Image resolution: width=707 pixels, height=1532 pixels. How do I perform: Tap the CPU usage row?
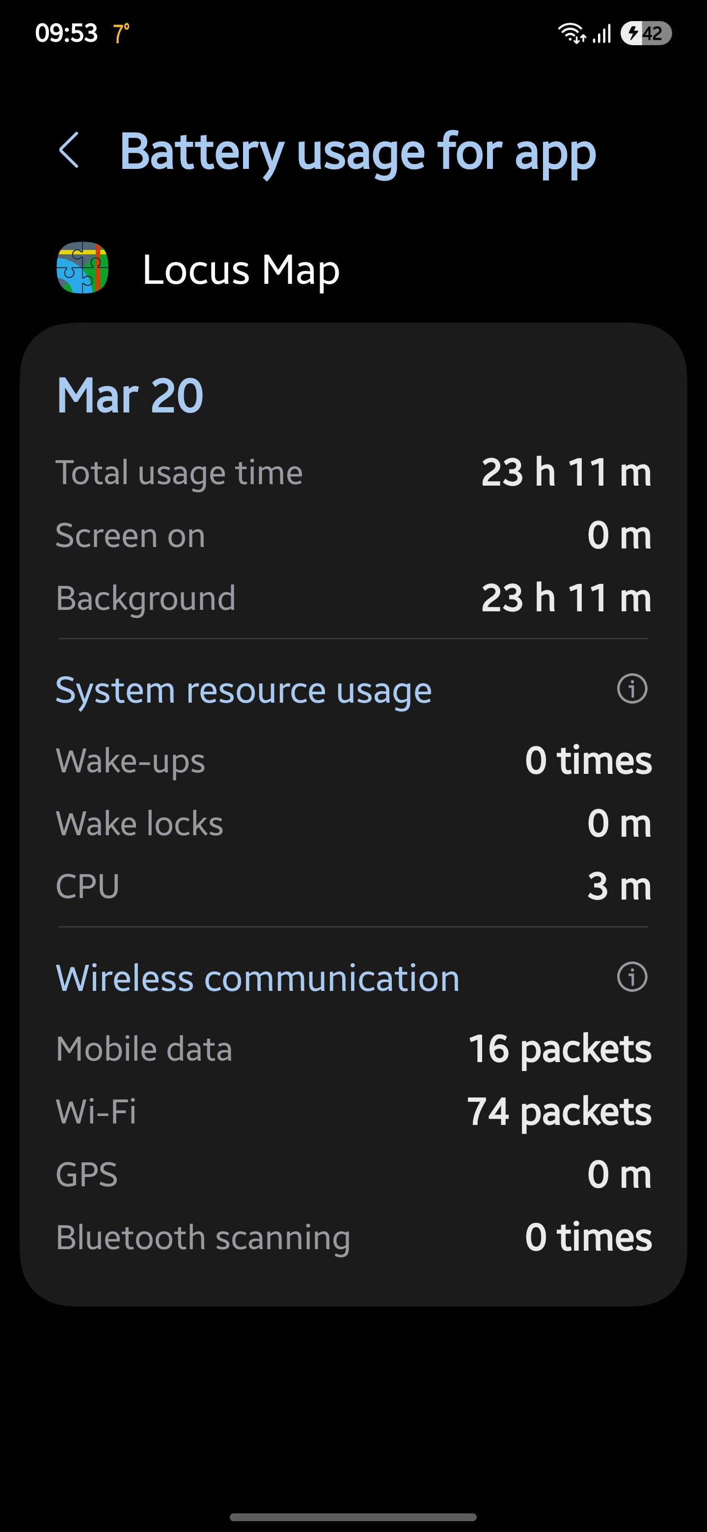[353, 886]
